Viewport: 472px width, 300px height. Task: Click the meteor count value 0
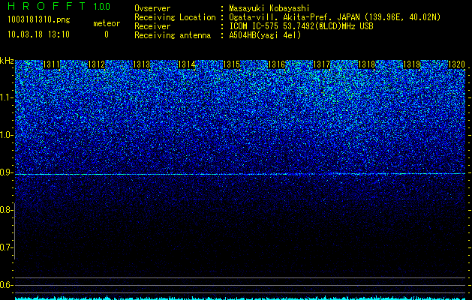pyautogui.click(x=107, y=34)
